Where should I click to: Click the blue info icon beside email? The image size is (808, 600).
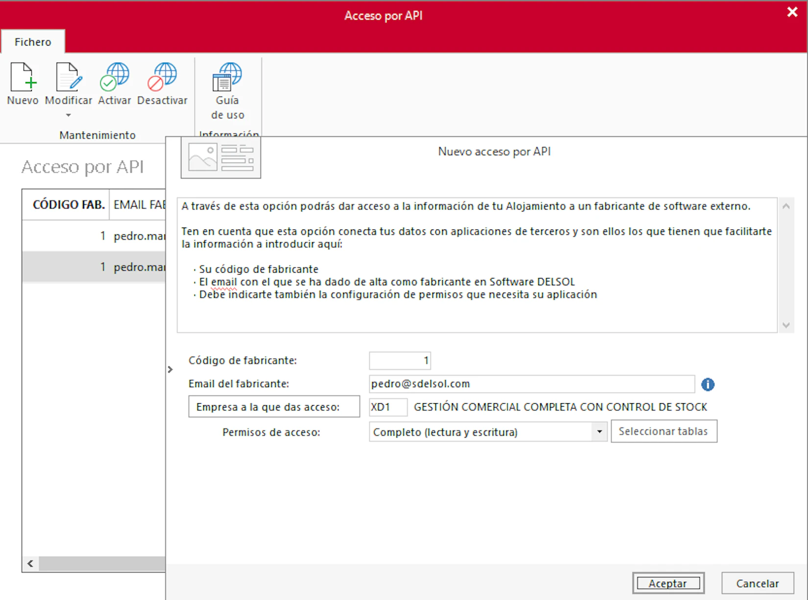[708, 385]
